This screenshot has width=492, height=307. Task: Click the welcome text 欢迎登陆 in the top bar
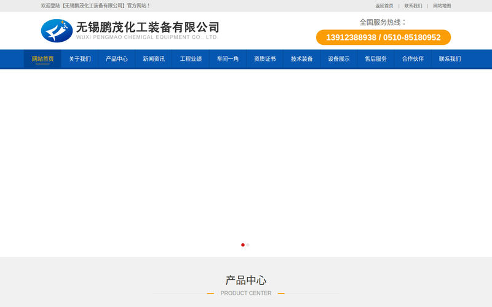point(96,6)
